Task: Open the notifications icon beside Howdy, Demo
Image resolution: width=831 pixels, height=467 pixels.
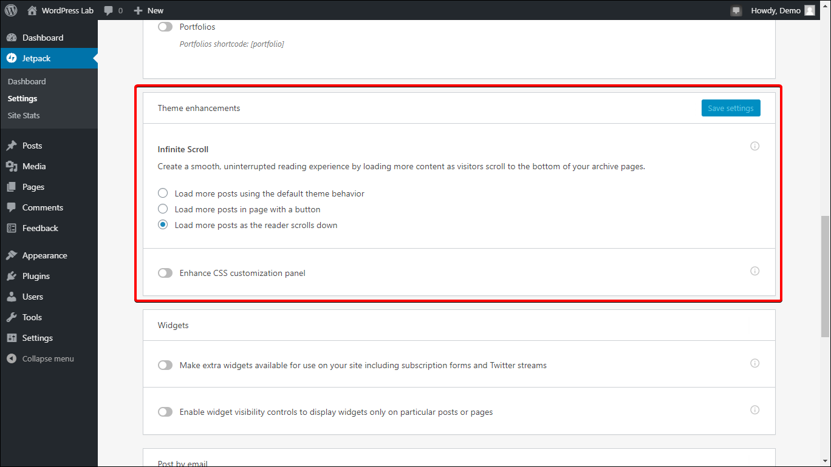Action: pos(736,10)
